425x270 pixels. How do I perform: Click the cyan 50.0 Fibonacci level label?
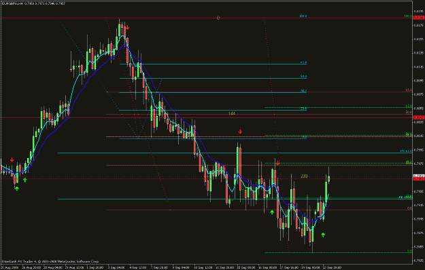[303, 77]
